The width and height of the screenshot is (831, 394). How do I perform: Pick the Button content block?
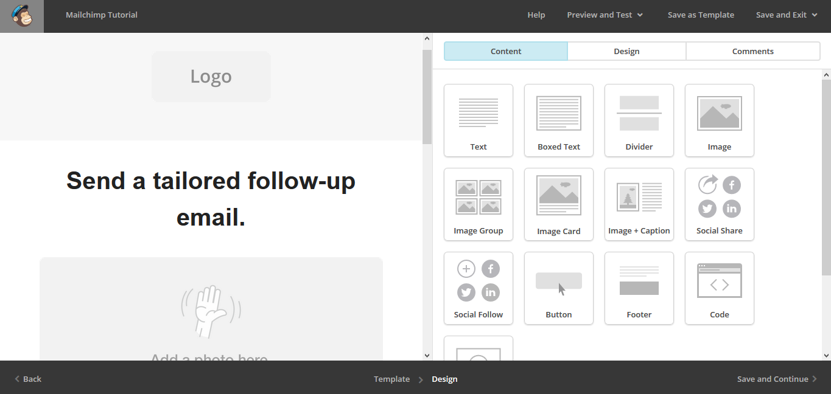tap(559, 288)
